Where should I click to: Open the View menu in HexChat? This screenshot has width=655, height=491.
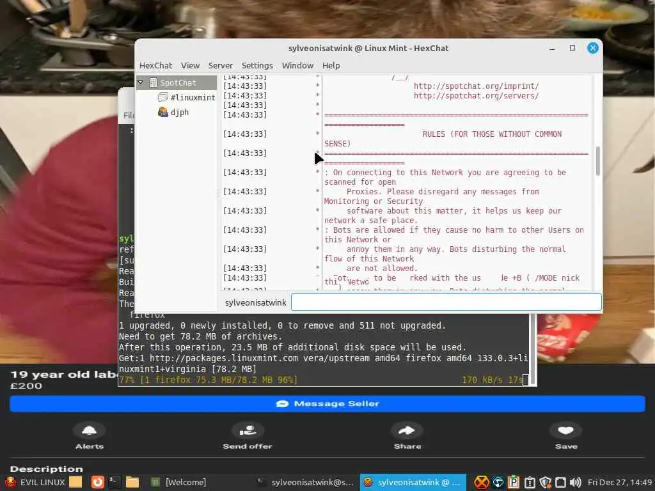(x=190, y=66)
